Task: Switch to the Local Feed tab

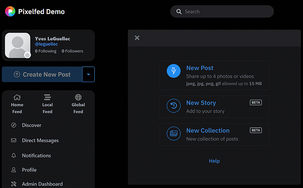Action: point(47,104)
